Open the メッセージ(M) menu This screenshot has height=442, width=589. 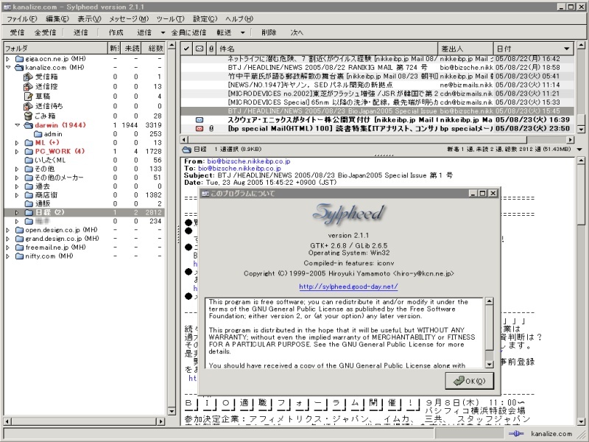(x=129, y=19)
